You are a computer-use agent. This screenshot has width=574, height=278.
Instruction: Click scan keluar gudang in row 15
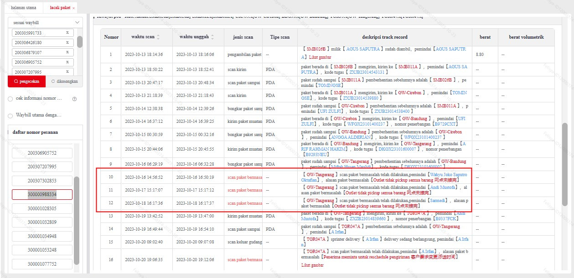coord(245,243)
